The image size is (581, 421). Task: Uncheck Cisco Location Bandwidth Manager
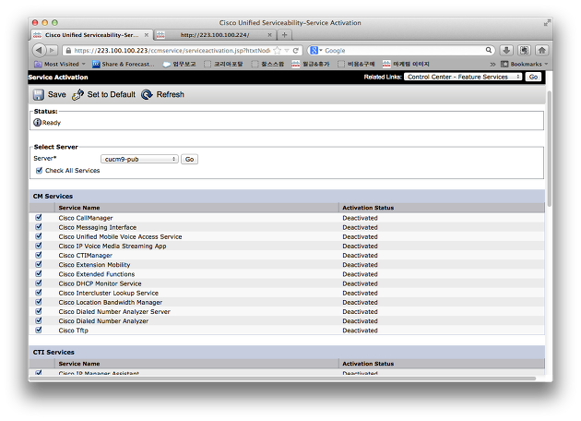(x=39, y=302)
